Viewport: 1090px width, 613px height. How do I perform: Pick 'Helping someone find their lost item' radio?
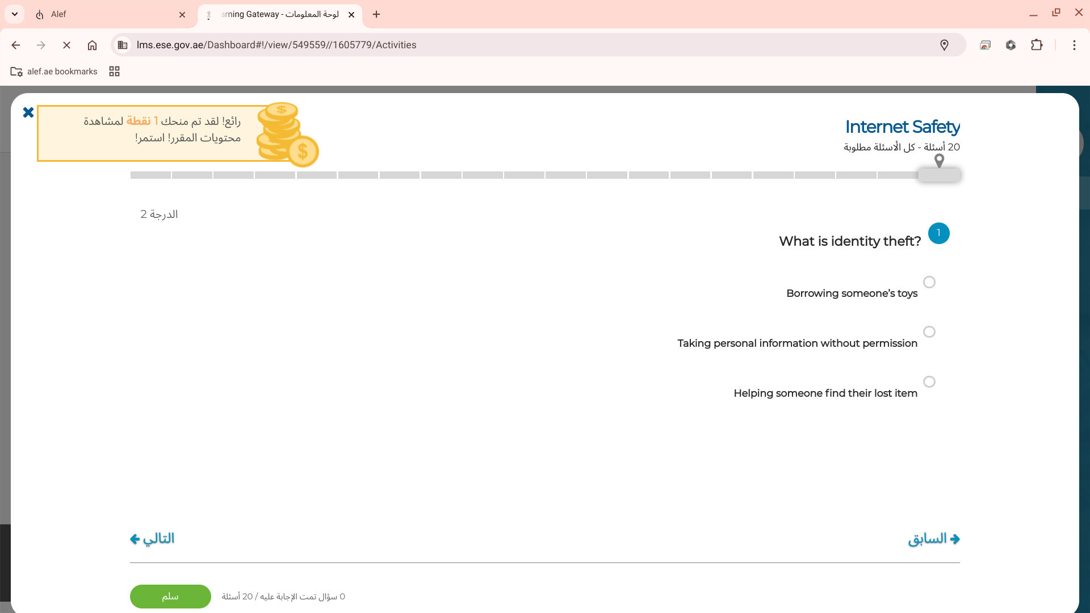(929, 382)
